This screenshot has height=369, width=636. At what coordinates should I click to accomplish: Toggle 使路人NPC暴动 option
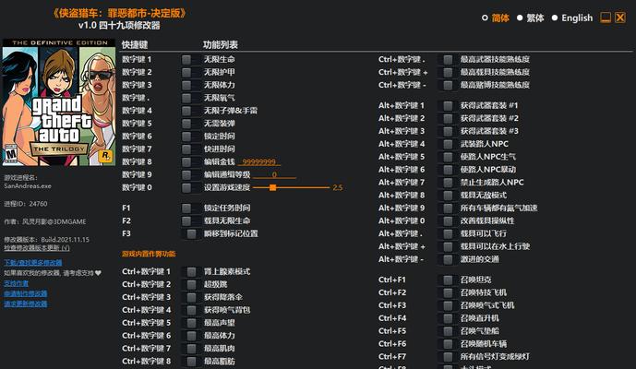(448, 170)
